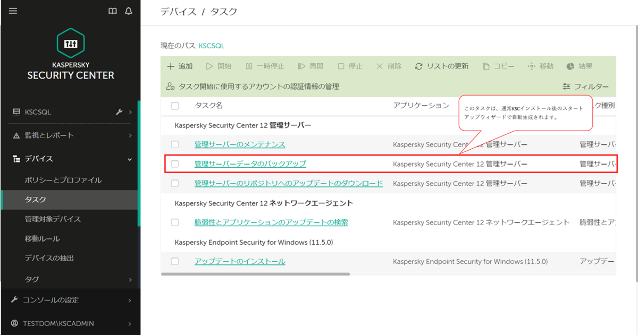The width and height of the screenshot is (638, 335).
Task: Open 脆弱性とアプリケーションのアップデートの検索 link
Action: click(x=271, y=222)
